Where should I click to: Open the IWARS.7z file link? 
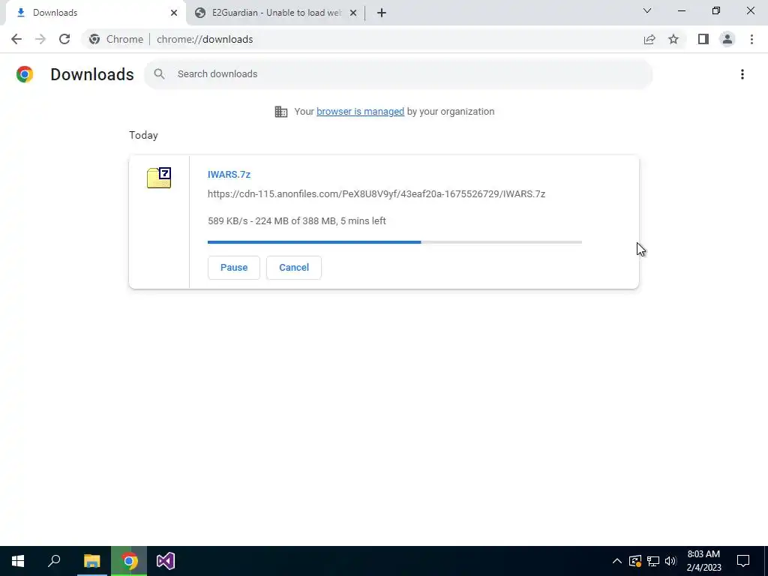pos(229,174)
